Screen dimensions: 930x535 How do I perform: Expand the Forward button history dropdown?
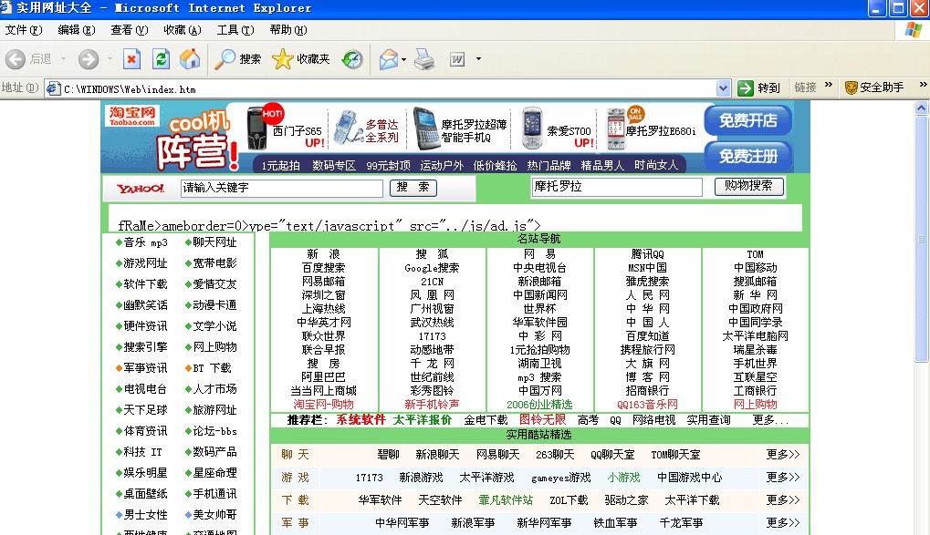[x=110, y=59]
